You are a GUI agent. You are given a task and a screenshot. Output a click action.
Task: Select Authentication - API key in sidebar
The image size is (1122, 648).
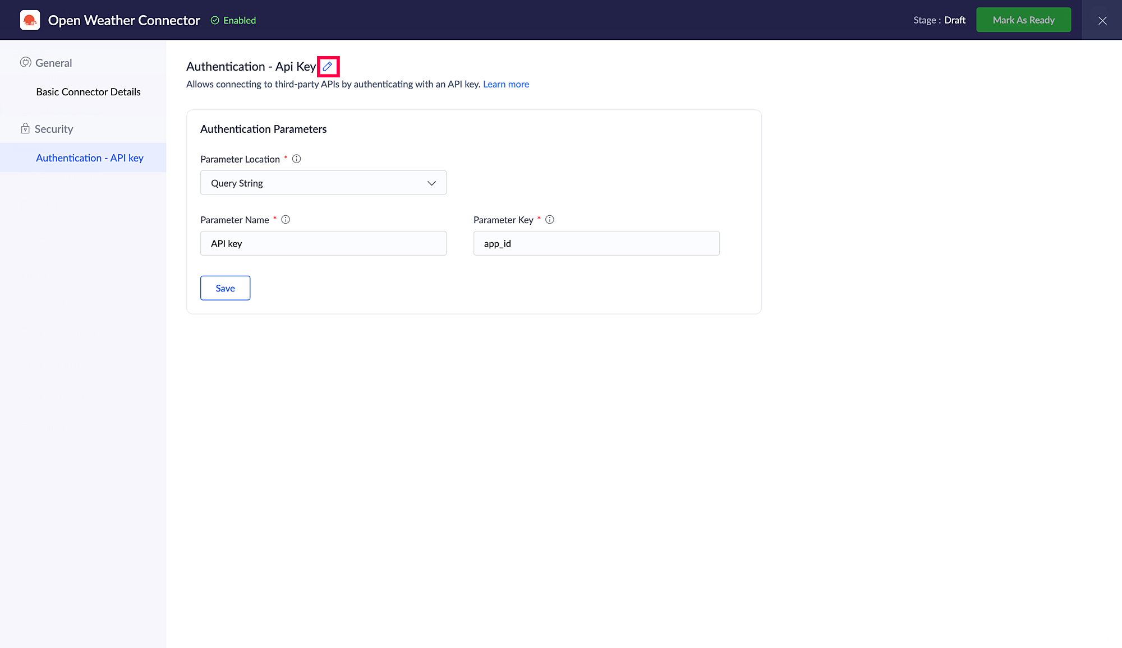pyautogui.click(x=90, y=158)
